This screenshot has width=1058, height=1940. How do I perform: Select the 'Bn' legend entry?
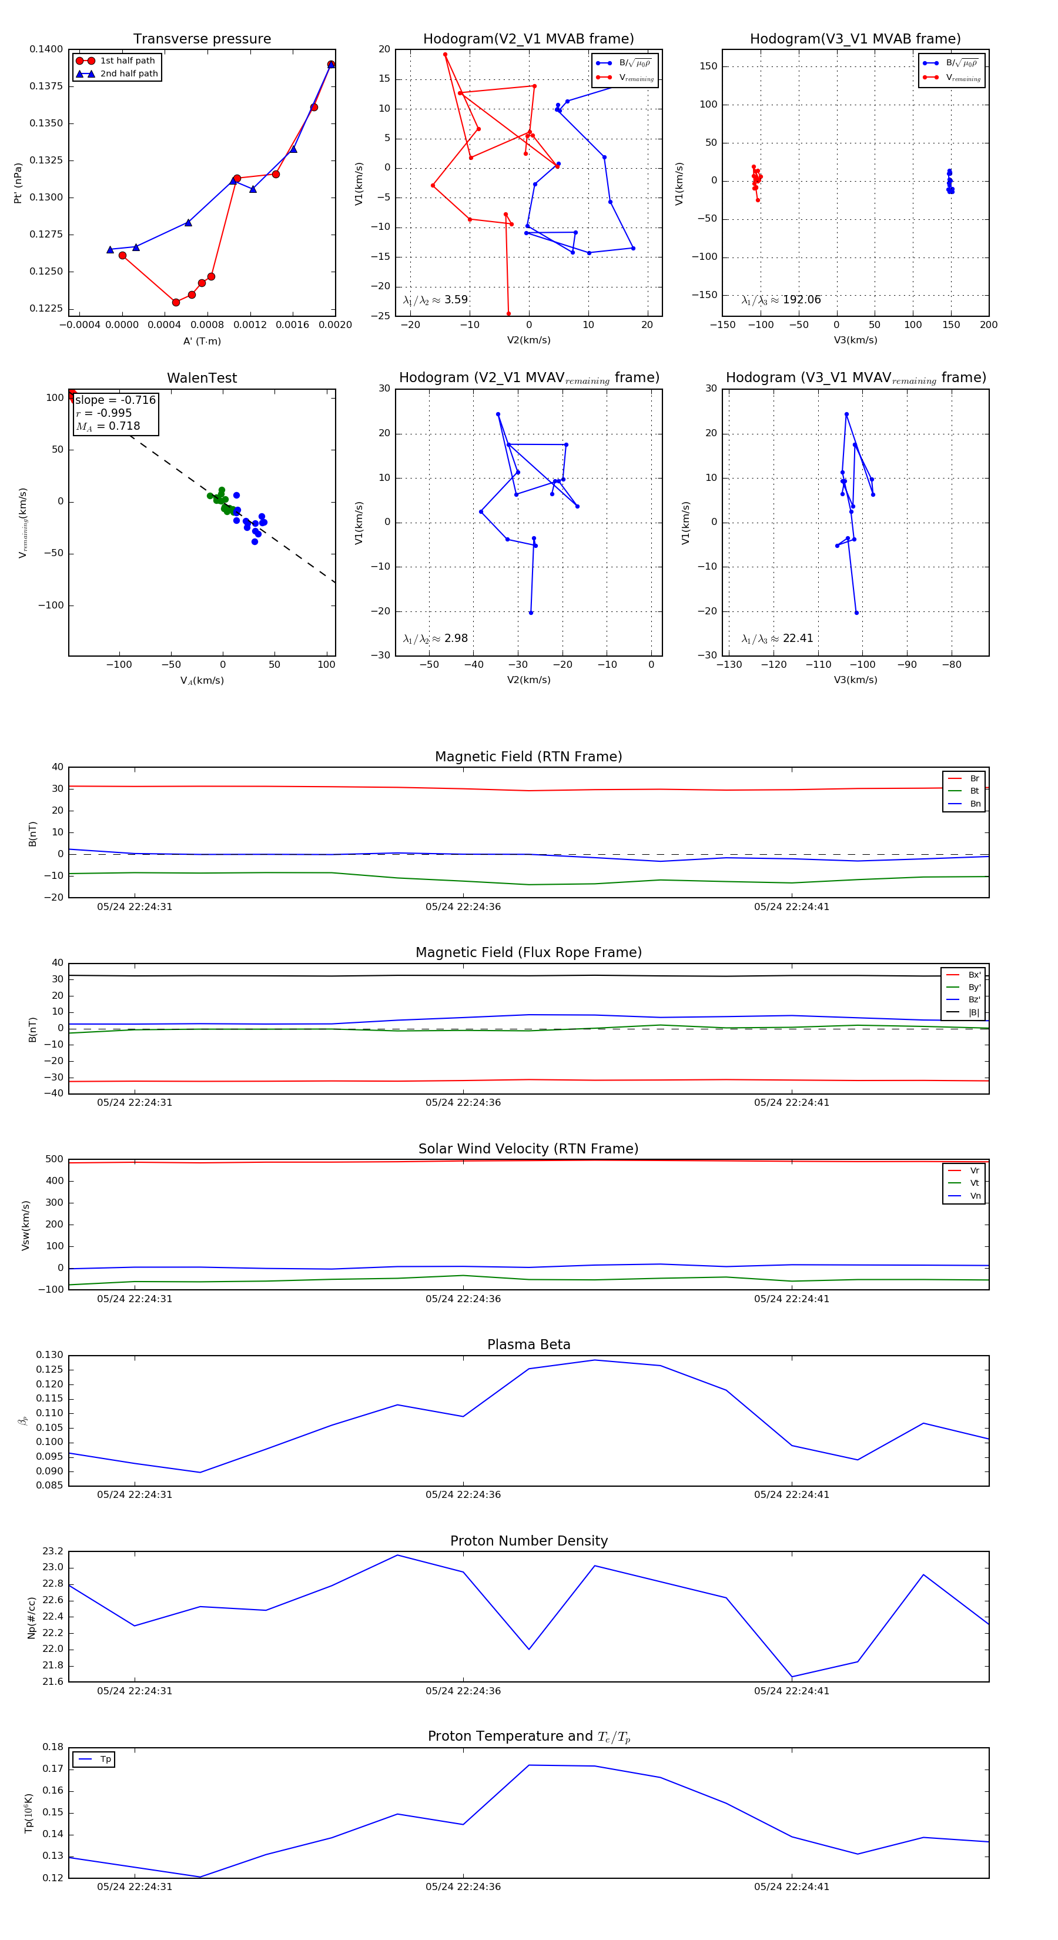pyautogui.click(x=964, y=804)
